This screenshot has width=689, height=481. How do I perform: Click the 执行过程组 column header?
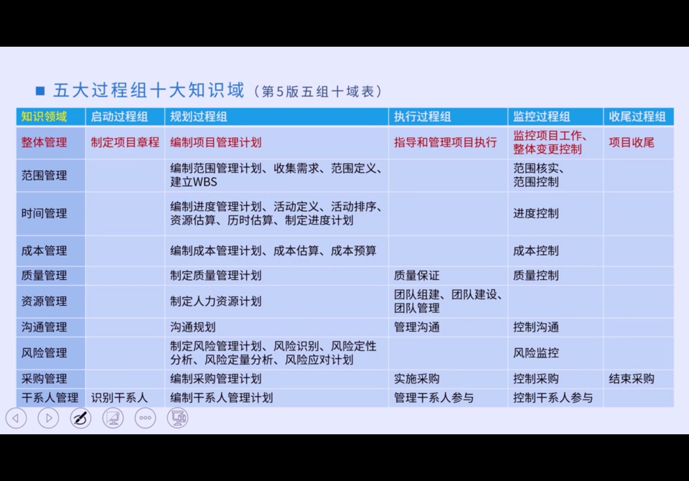[422, 117]
